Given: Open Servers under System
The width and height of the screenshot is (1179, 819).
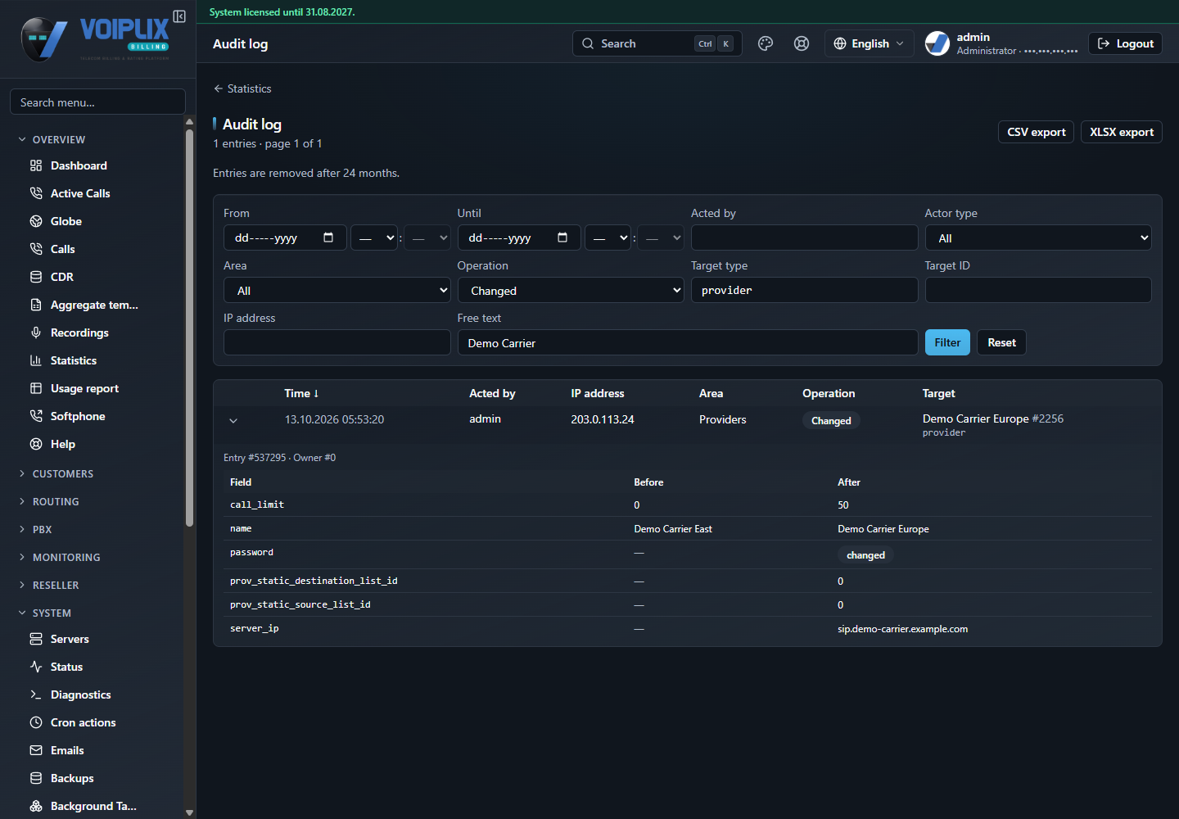Looking at the screenshot, I should tap(70, 639).
